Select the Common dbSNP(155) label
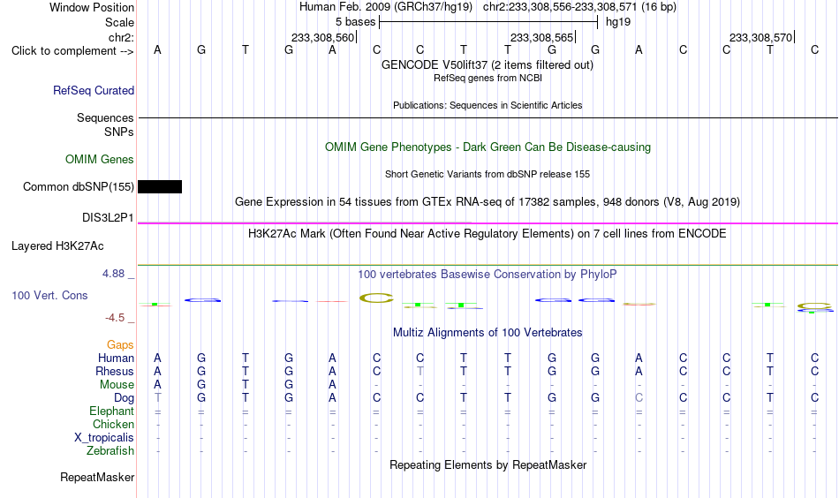 click(79, 186)
